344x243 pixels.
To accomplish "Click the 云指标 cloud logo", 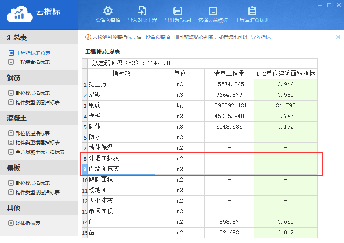I will pyautogui.click(x=20, y=14).
